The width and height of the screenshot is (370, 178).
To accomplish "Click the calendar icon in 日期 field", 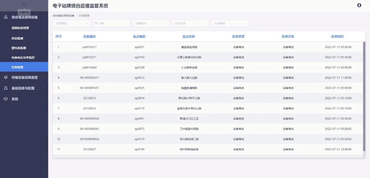I will tap(96, 23).
